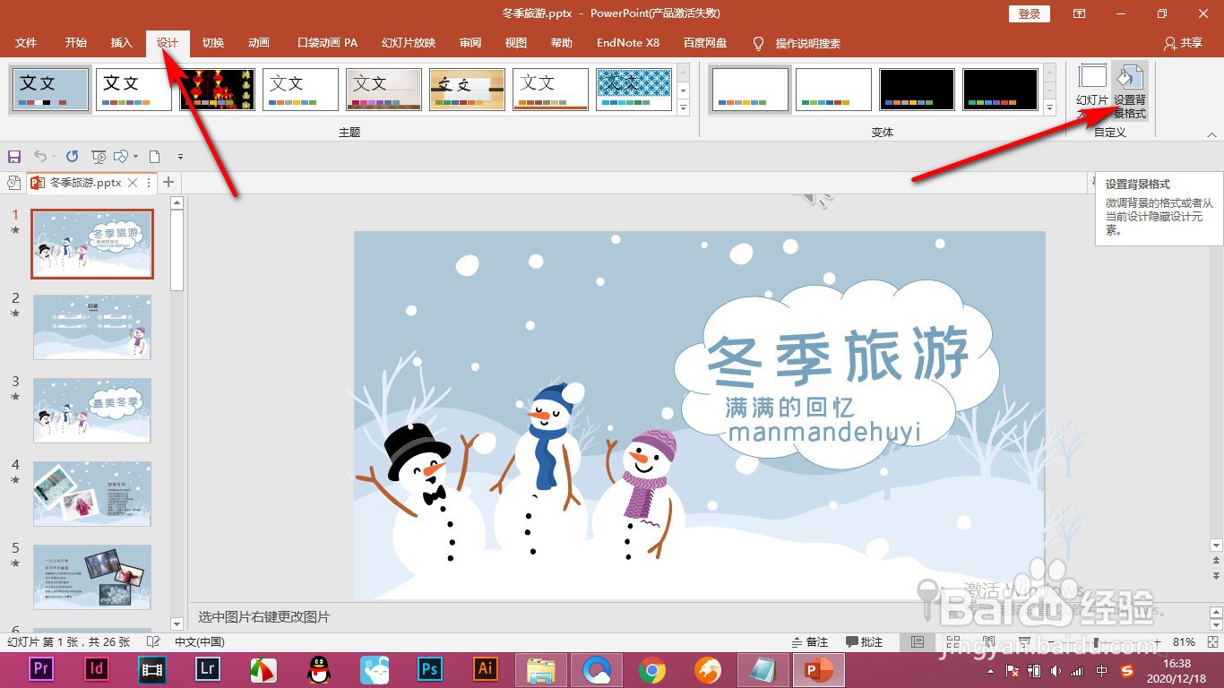Click the Slide Show view icon in status bar
The image size is (1224, 688).
pos(1023,641)
